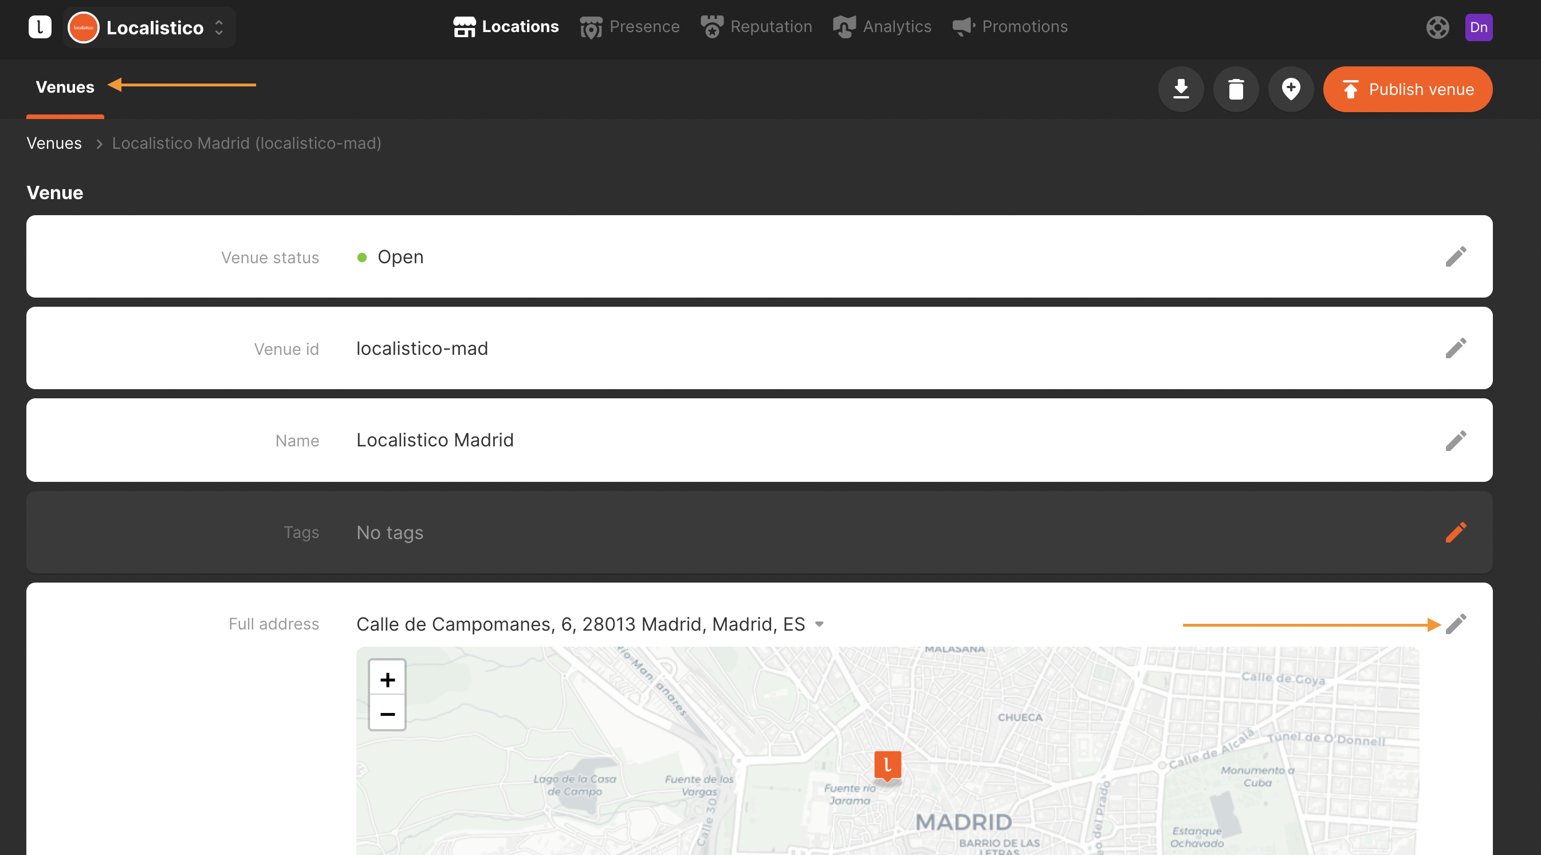Viewport: 1541px width, 855px height.
Task: Select the Venues tab
Action: [x=65, y=87]
